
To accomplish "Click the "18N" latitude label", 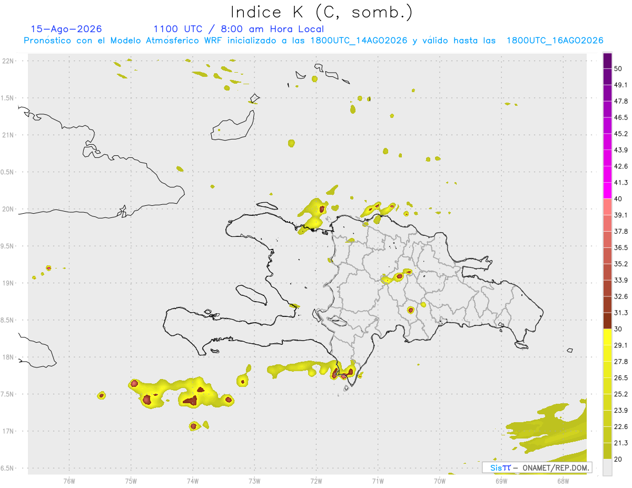I will tap(8, 357).
